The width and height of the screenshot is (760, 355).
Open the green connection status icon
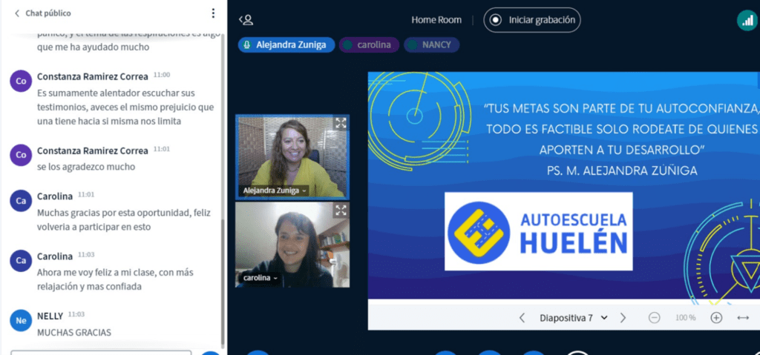(x=746, y=21)
